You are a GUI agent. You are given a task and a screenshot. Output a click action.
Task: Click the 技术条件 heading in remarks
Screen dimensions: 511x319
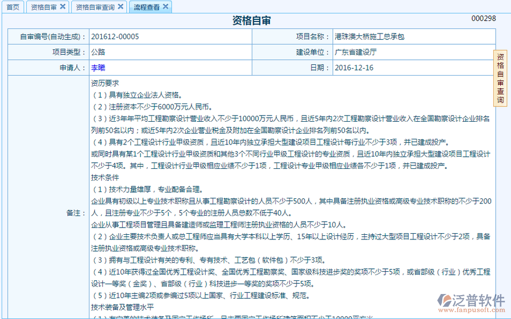[105, 177]
